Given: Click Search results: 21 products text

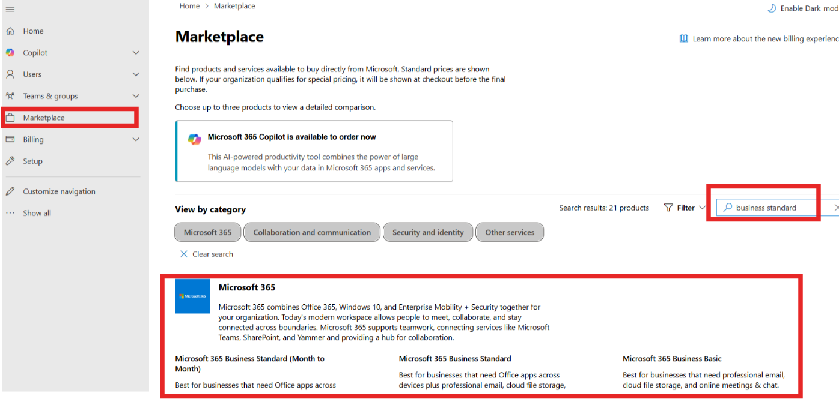Looking at the screenshot, I should pos(604,208).
